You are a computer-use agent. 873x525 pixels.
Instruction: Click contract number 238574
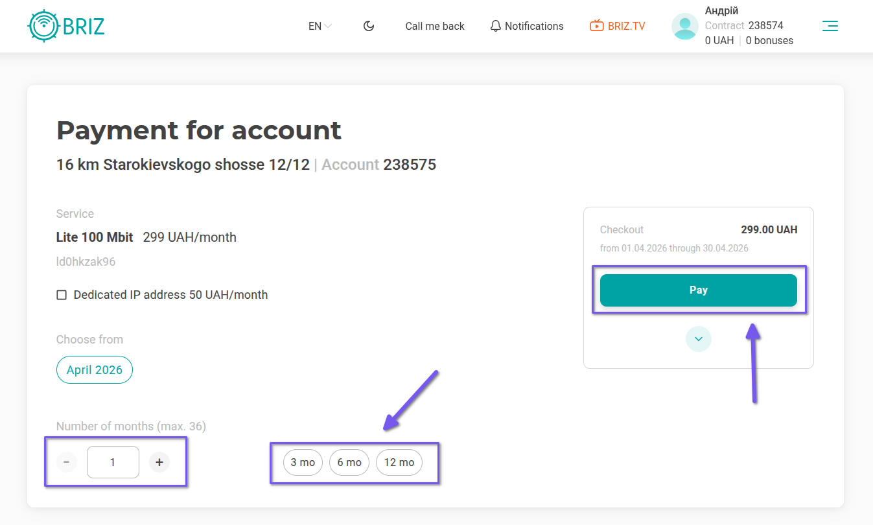pyautogui.click(x=765, y=26)
